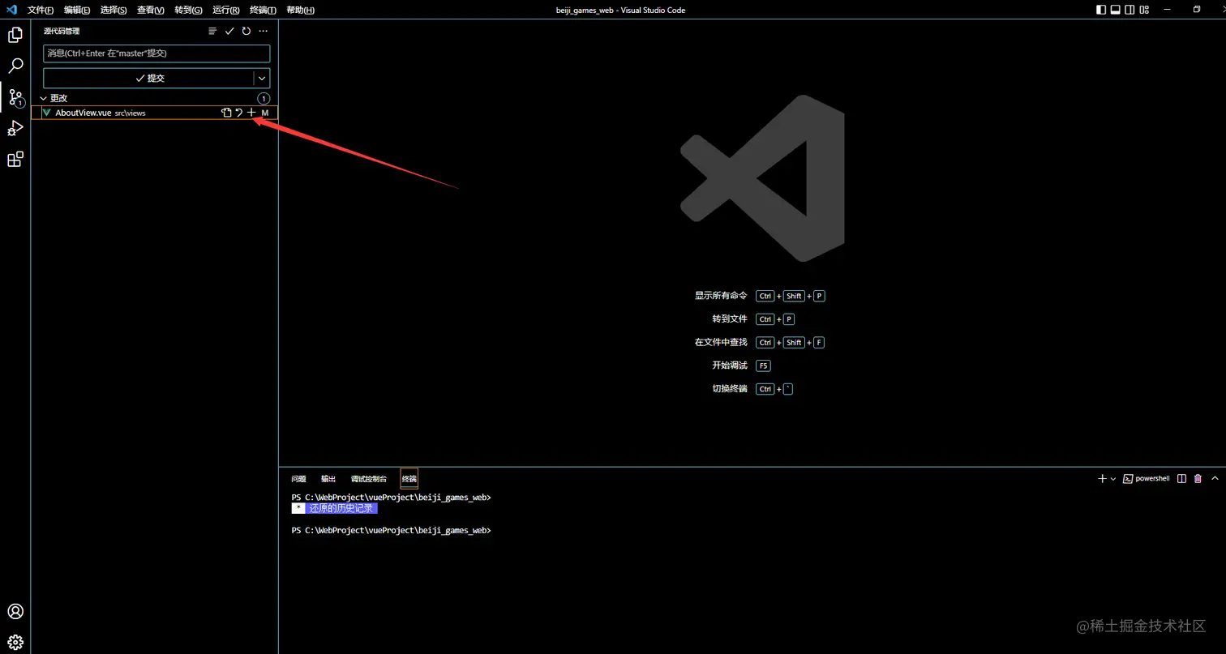1226x654 pixels.
Task: Open the 帮助(H) menu
Action: coord(300,10)
